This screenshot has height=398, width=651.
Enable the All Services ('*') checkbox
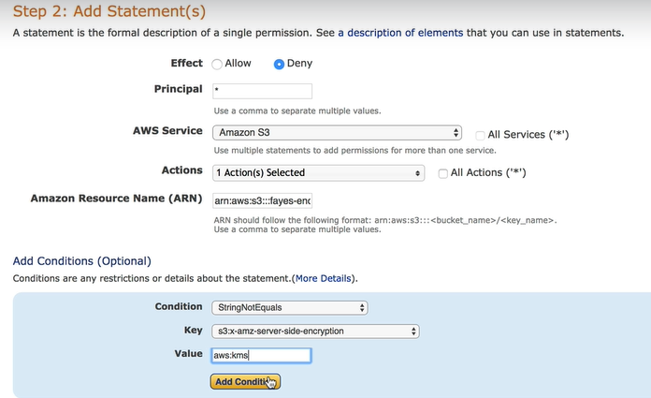click(x=480, y=135)
